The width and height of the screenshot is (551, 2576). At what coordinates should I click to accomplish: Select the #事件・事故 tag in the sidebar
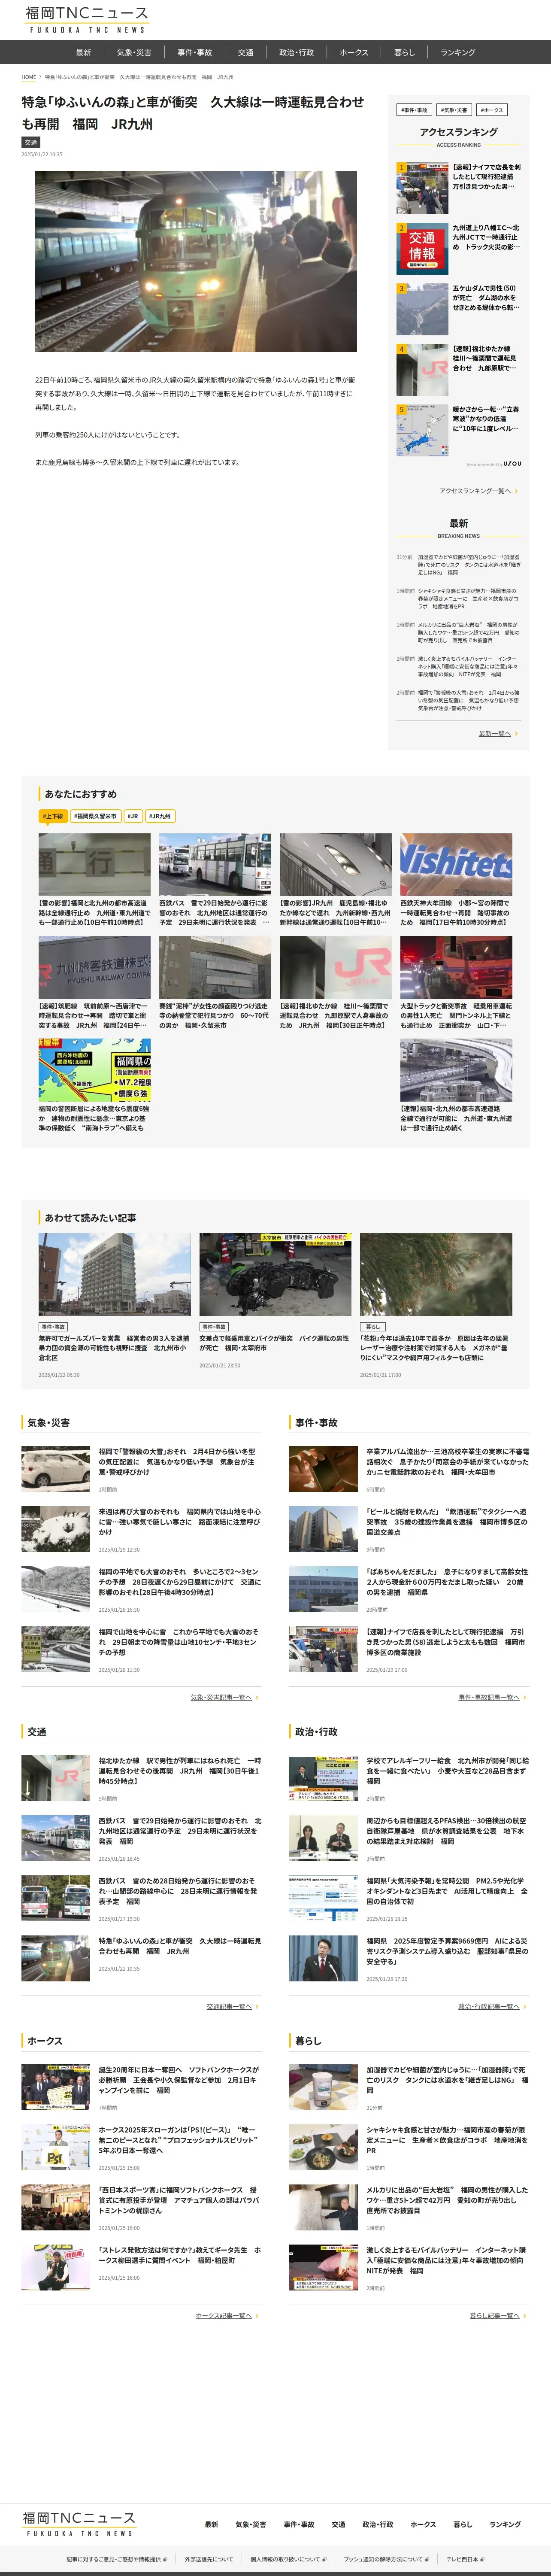414,110
